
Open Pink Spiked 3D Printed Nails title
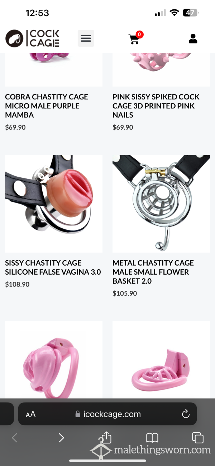coord(156,106)
